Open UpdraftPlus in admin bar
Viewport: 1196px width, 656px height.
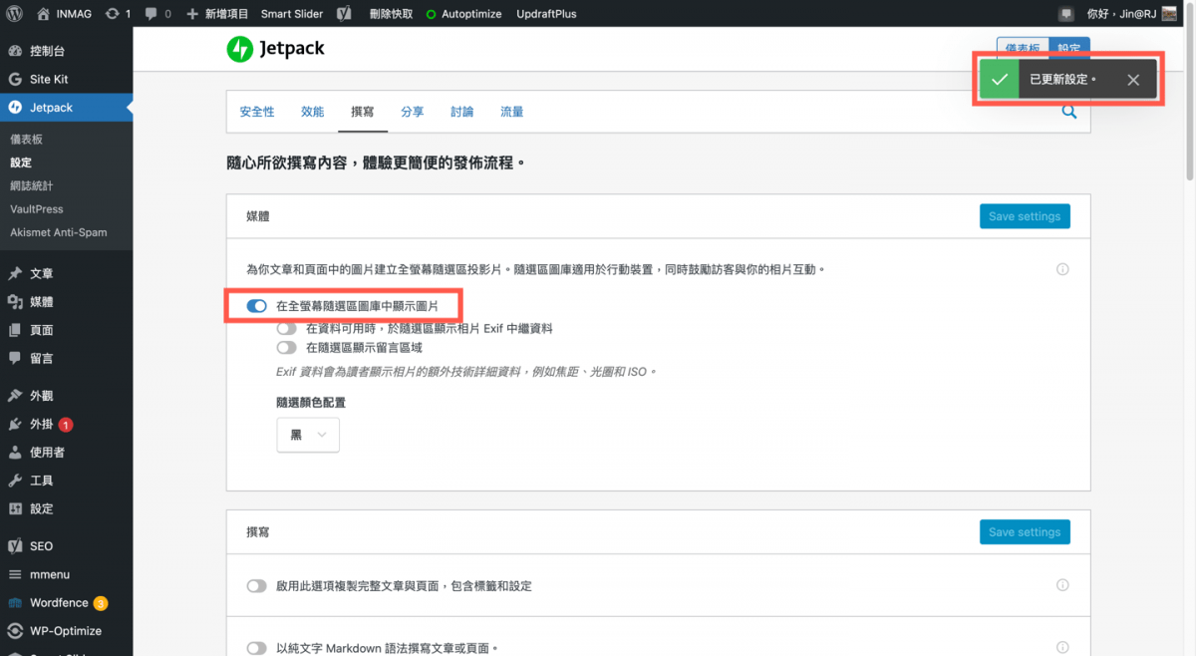[x=546, y=14]
